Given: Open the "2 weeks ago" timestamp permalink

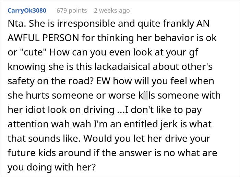Looking at the screenshot, I should [112, 11].
